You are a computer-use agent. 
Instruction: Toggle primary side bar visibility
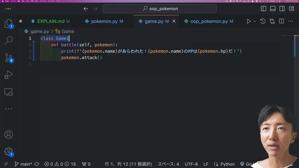click(x=263, y=8)
